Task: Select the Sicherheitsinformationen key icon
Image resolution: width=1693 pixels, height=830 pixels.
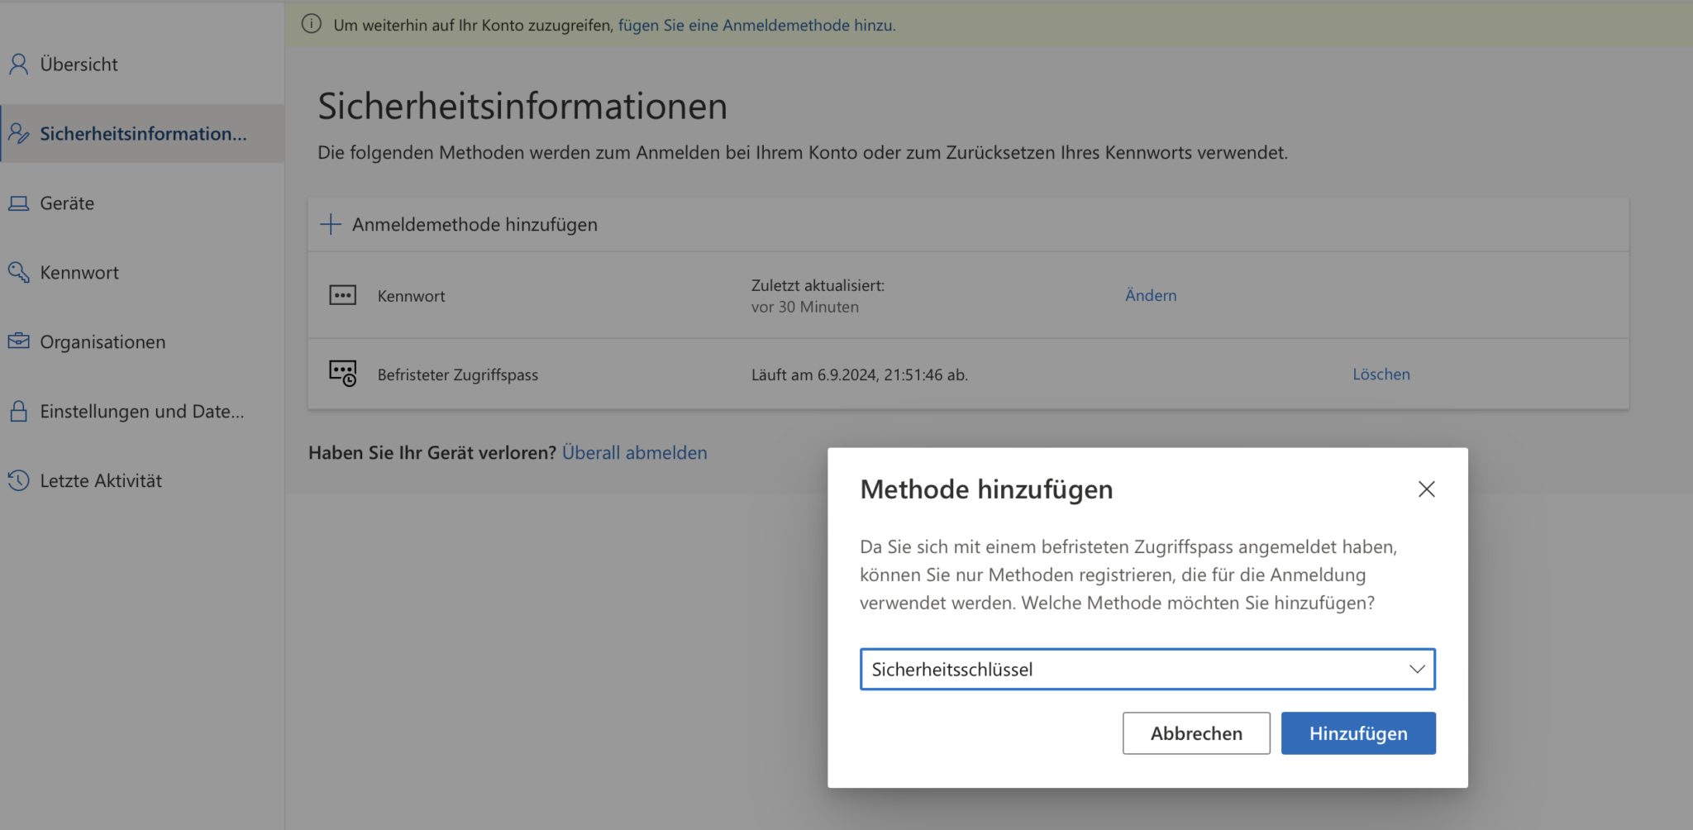Action: [x=18, y=133]
